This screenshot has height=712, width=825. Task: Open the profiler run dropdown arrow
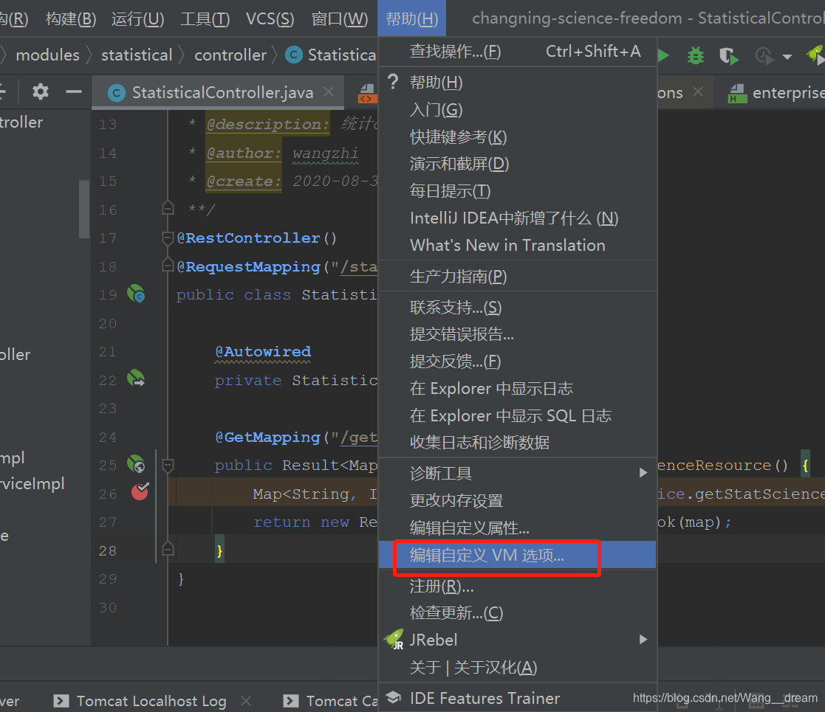(x=787, y=56)
